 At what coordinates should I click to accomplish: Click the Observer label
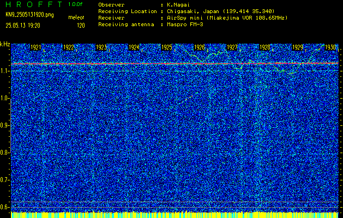point(111,5)
